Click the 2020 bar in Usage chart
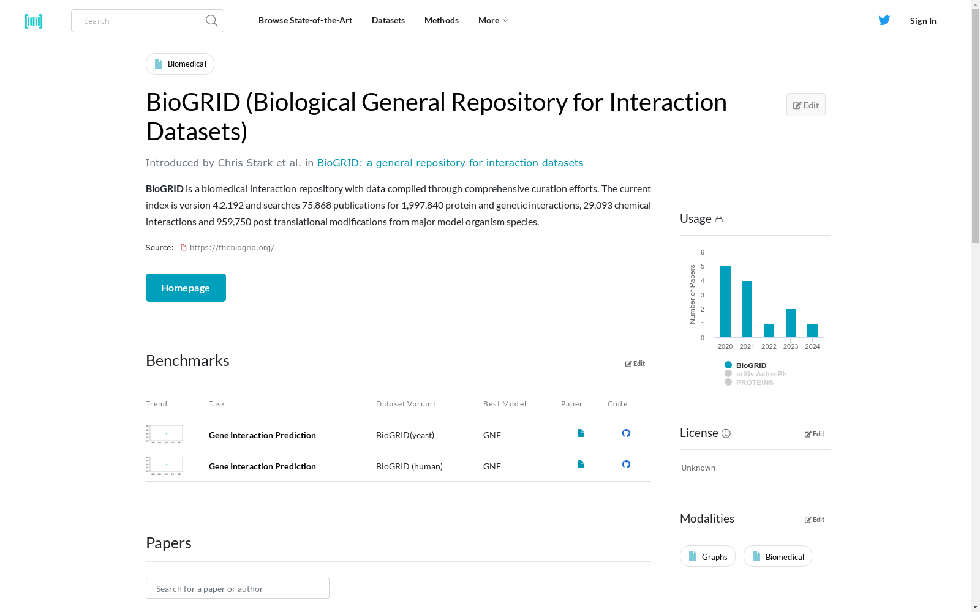 click(725, 302)
